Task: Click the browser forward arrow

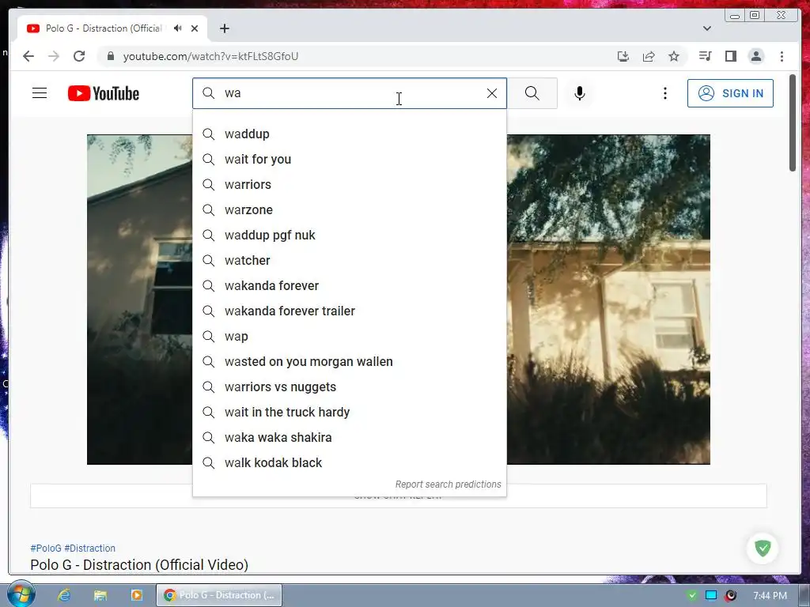Action: 54,56
